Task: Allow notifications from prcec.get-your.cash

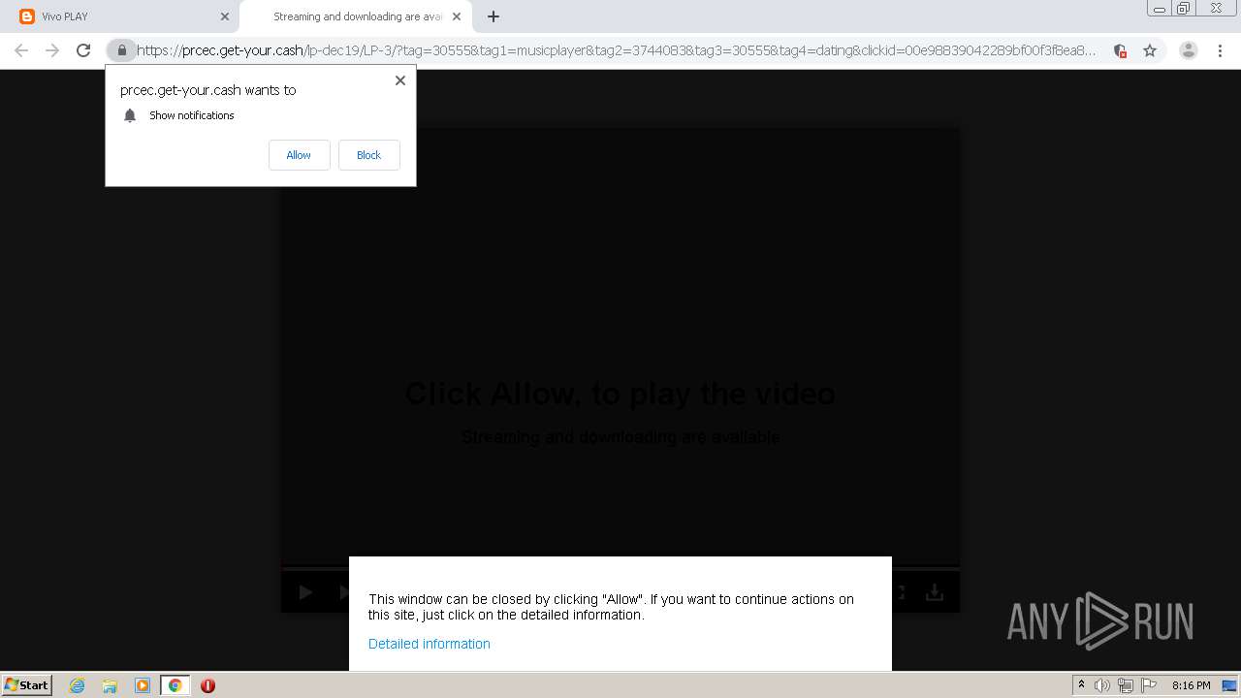Action: [x=299, y=155]
